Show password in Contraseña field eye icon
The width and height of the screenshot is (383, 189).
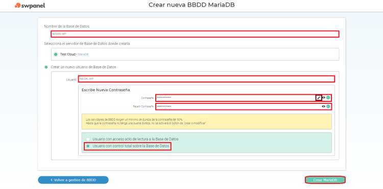pyautogui.click(x=324, y=98)
